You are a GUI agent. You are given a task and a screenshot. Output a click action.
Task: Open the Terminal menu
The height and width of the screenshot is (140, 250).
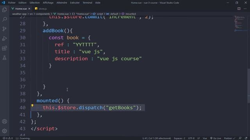point(87,3)
